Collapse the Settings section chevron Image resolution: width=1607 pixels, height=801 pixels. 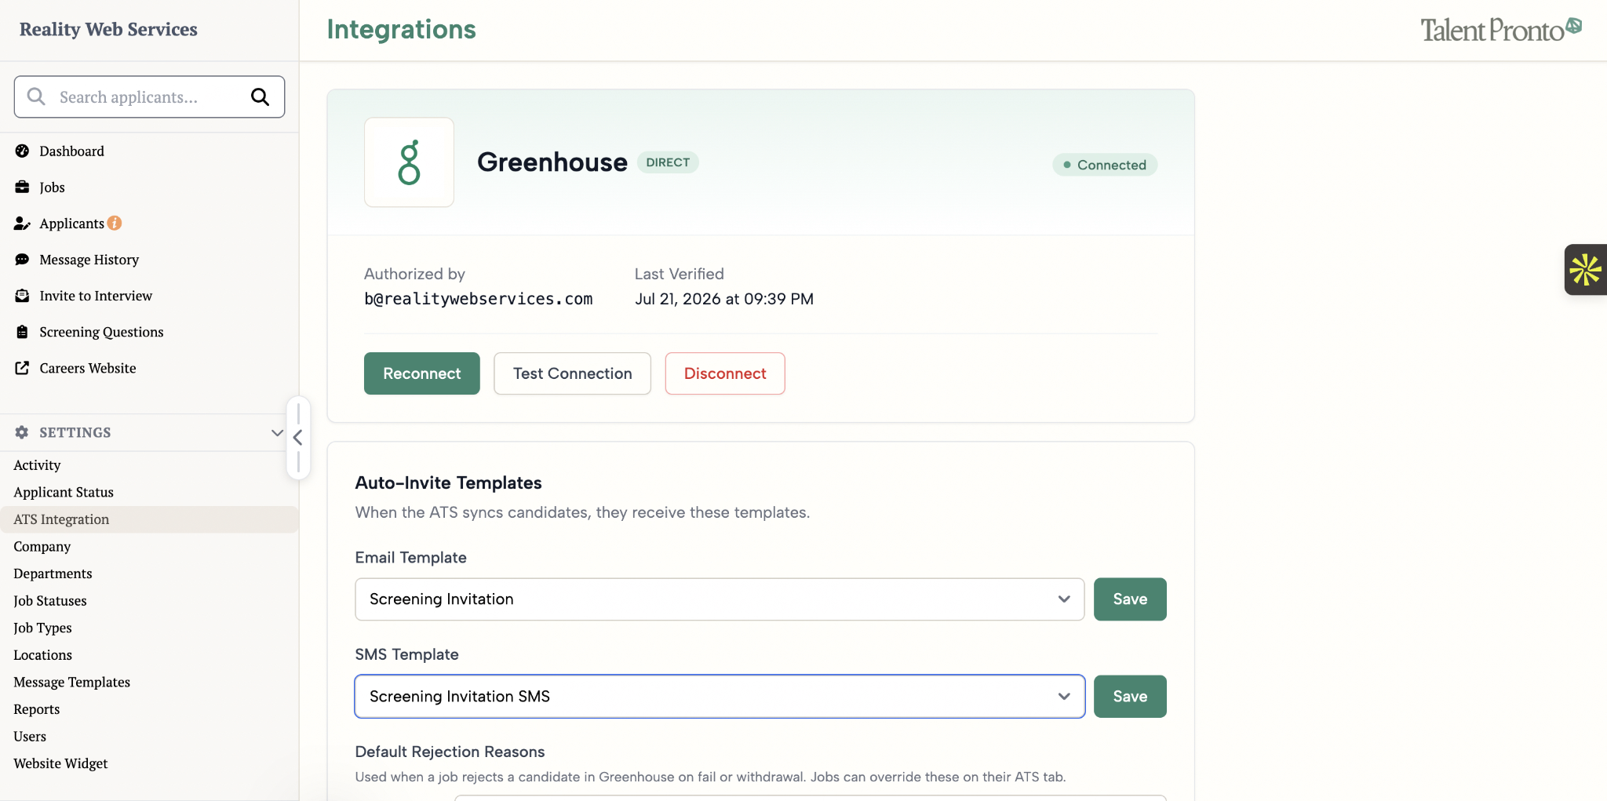277,432
